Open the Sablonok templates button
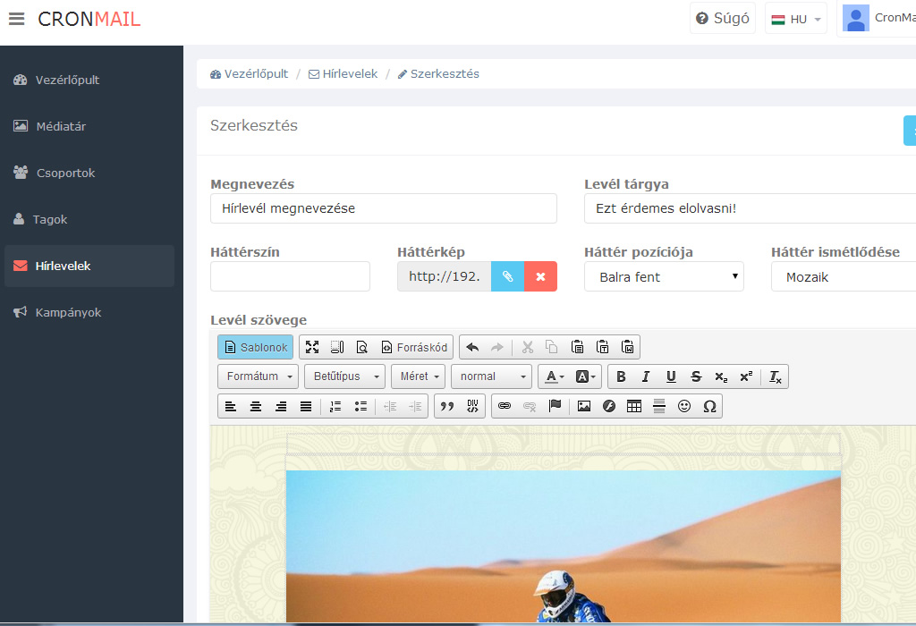This screenshot has width=916, height=626. (x=255, y=348)
